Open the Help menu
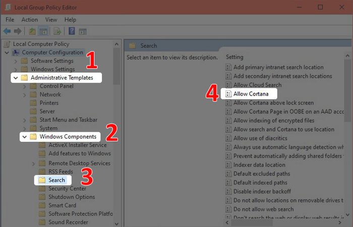353x227 pixels. tap(70, 20)
